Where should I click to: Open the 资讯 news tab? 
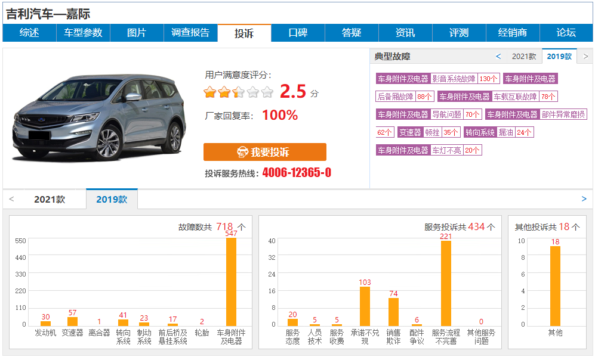pos(405,33)
